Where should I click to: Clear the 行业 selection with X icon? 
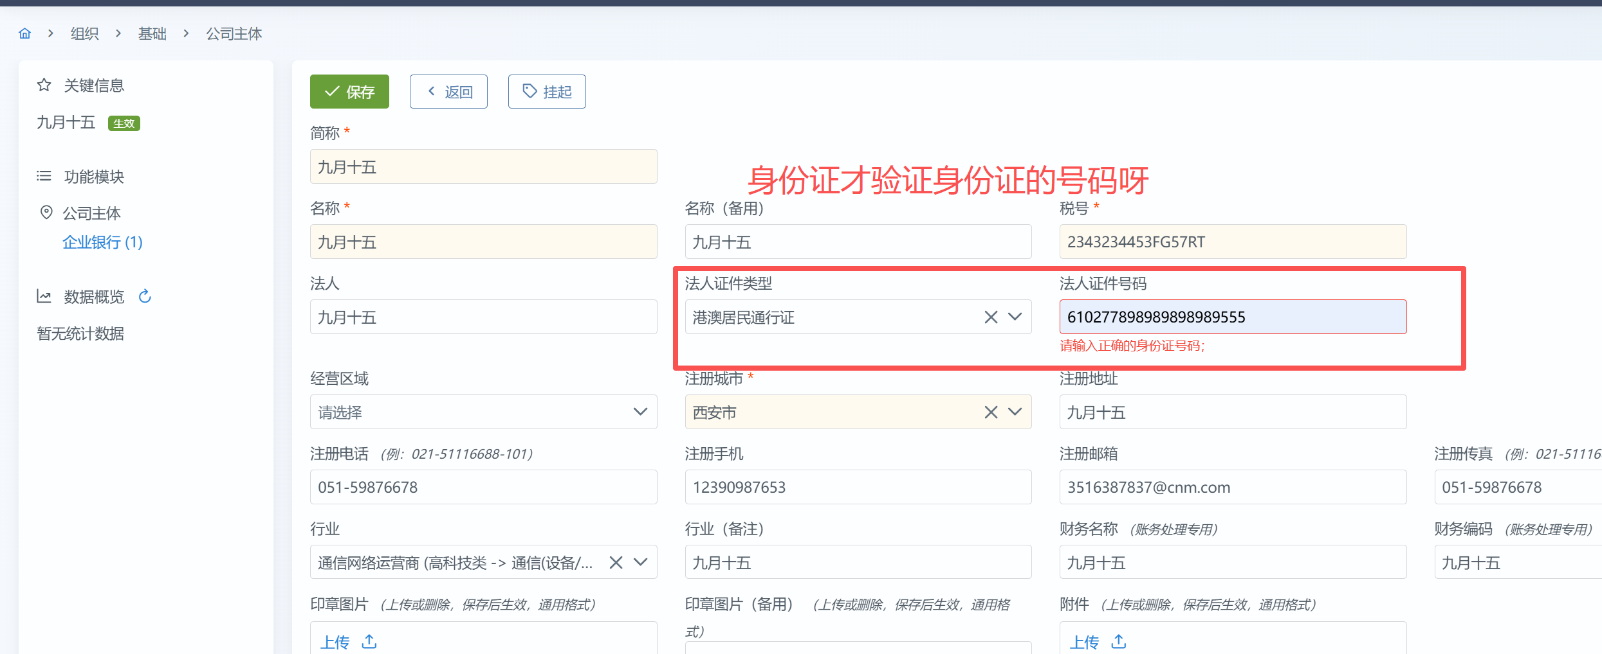(x=616, y=562)
